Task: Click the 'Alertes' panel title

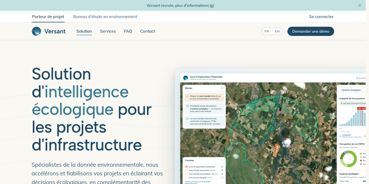Action: [x=189, y=88]
